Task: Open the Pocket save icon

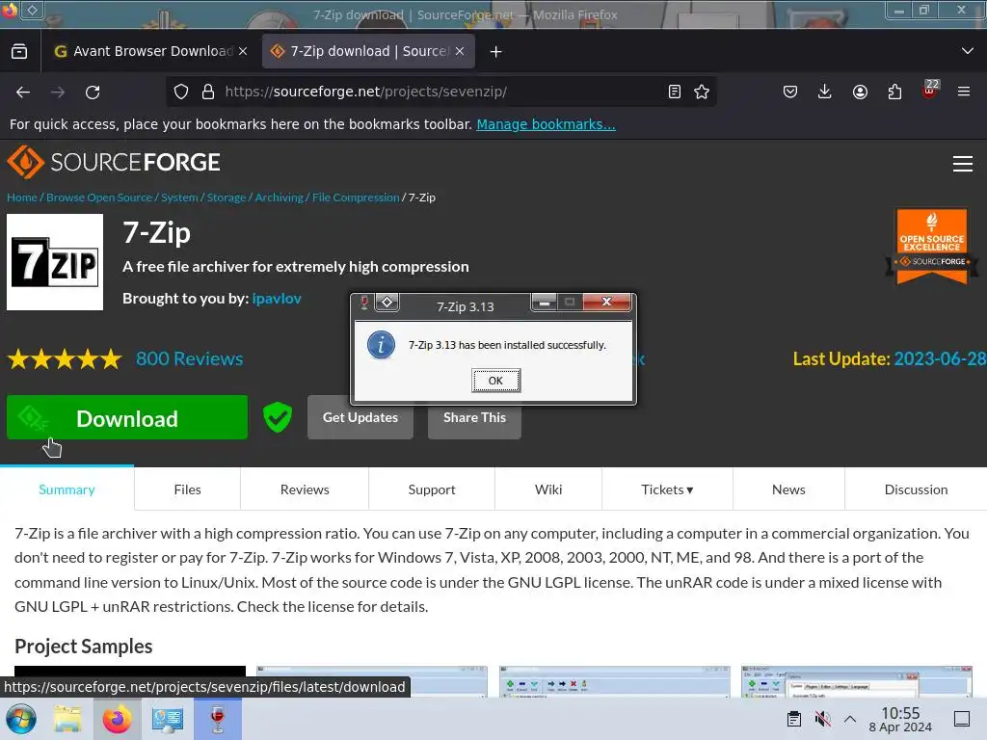Action: 790,92
